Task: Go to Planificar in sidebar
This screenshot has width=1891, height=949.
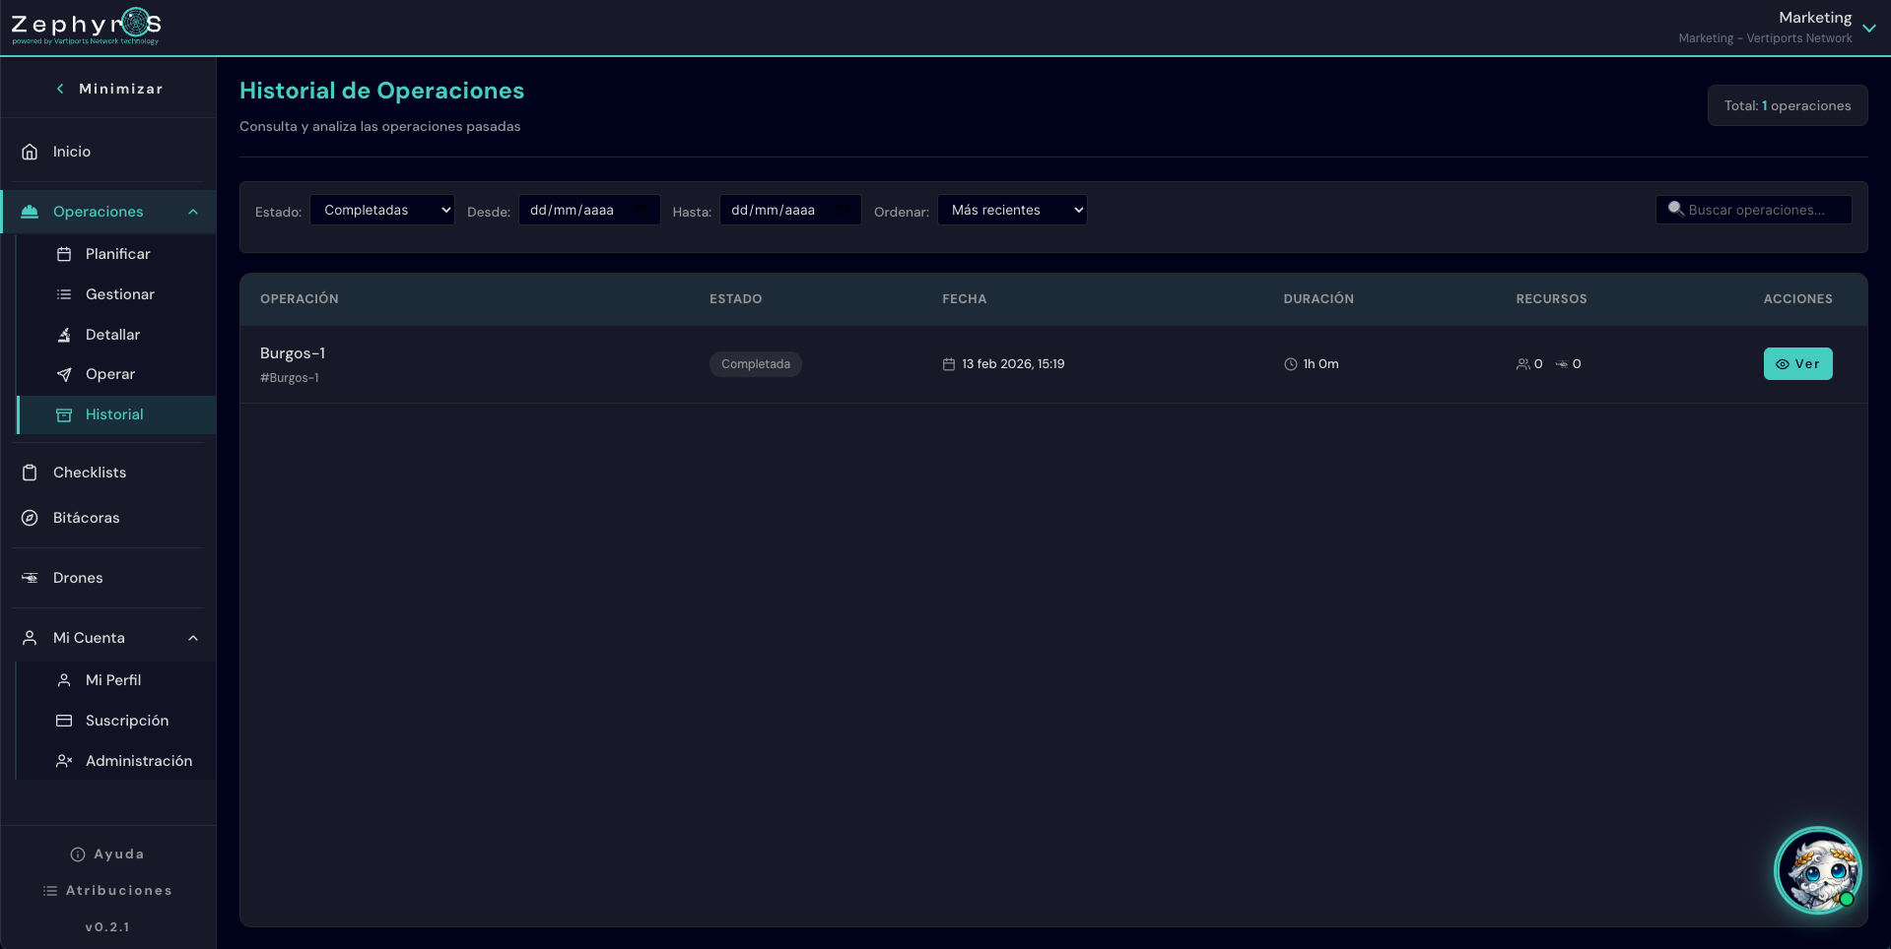Action: [117, 254]
